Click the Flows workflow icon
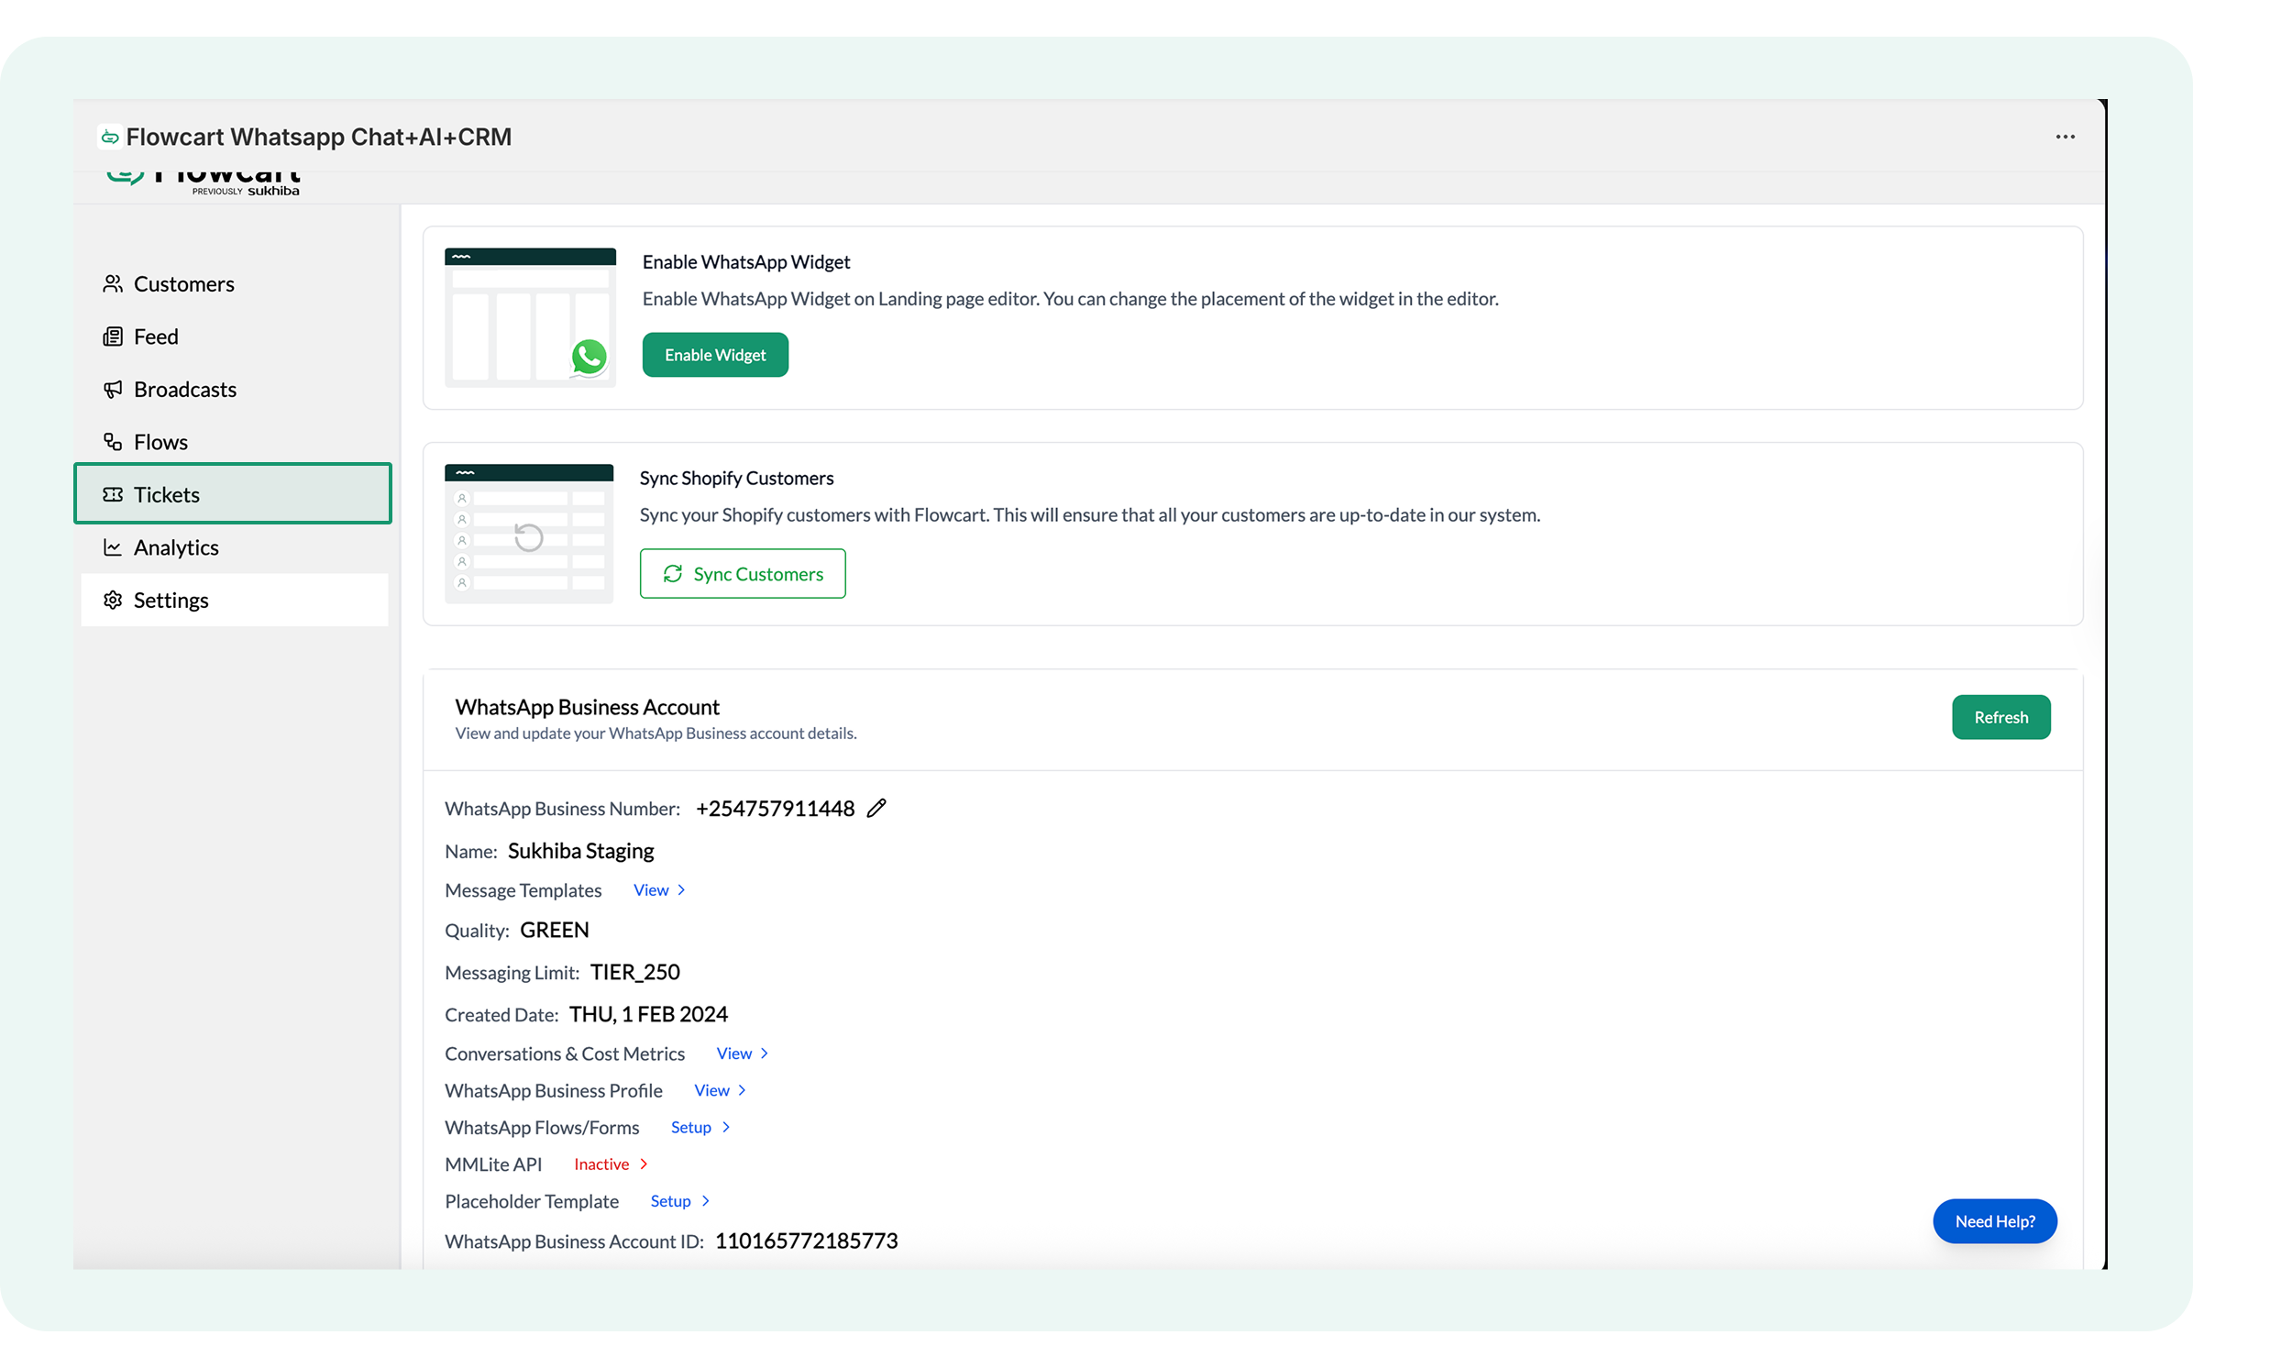This screenshot has height=1368, width=2270. (x=113, y=442)
